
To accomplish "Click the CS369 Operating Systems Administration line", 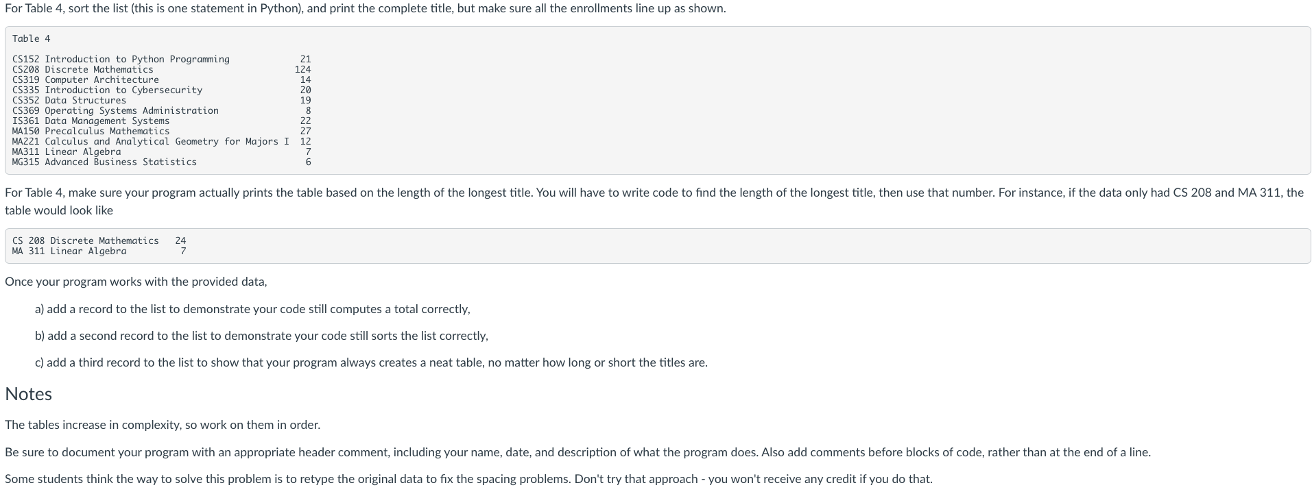I will pos(115,110).
